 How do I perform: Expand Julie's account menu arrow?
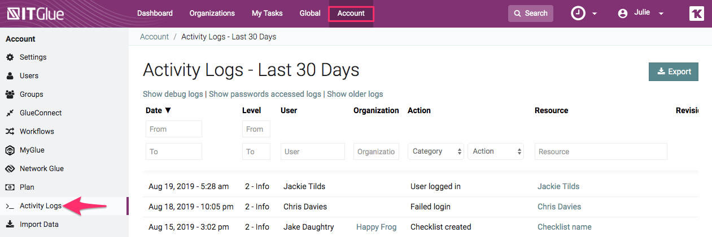tap(661, 14)
